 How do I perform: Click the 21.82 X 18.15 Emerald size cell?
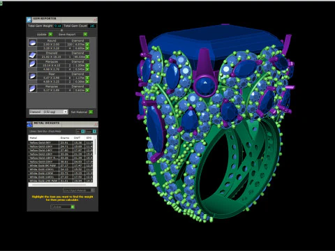click(x=52, y=56)
